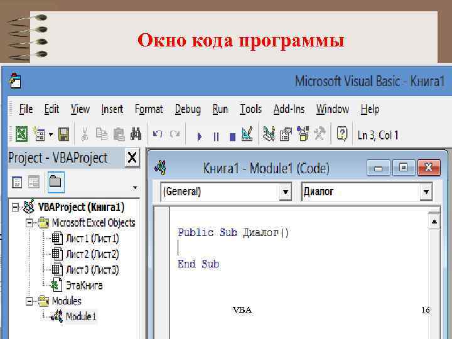The height and width of the screenshot is (339, 452).
Task: Click the Help question mark icon
Action: 342,134
